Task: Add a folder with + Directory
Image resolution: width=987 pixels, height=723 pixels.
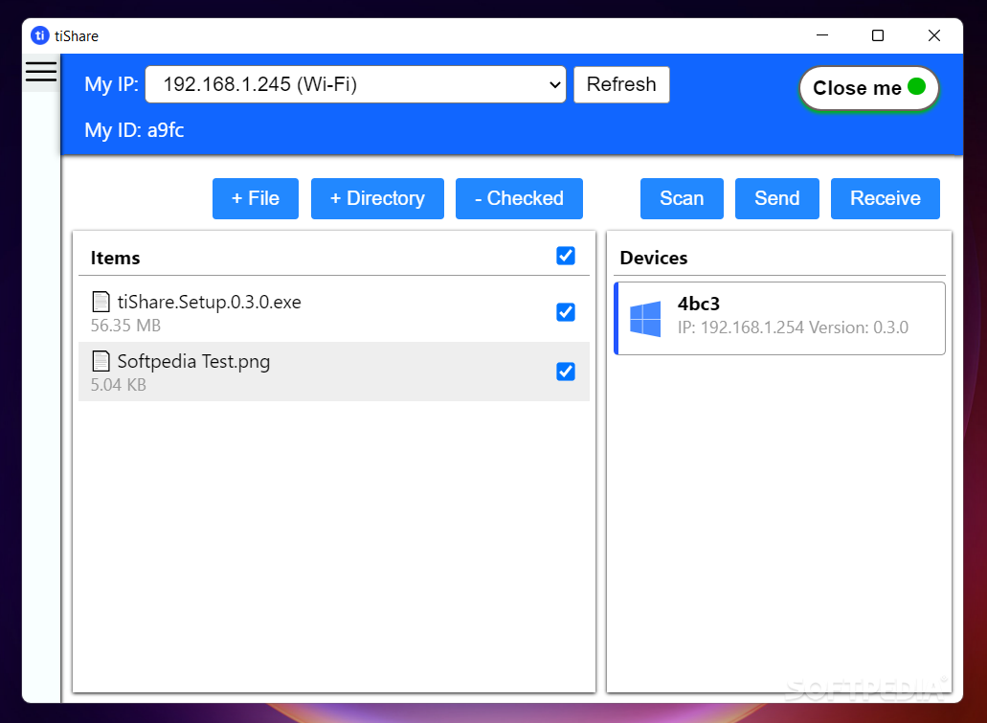Action: pos(377,198)
